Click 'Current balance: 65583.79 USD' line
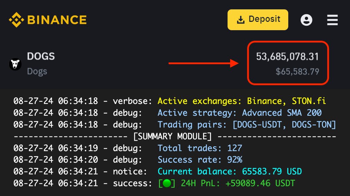 [230, 172]
